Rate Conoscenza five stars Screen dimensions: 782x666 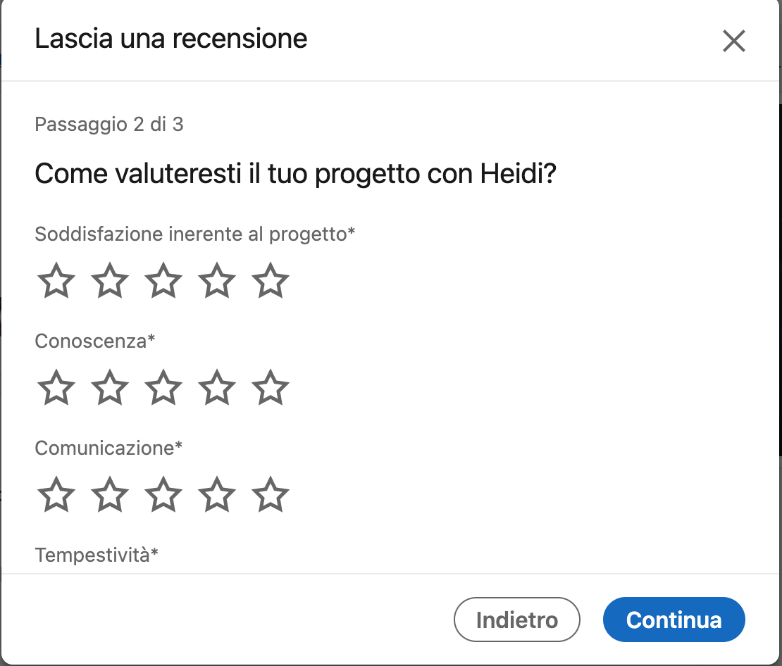(271, 389)
